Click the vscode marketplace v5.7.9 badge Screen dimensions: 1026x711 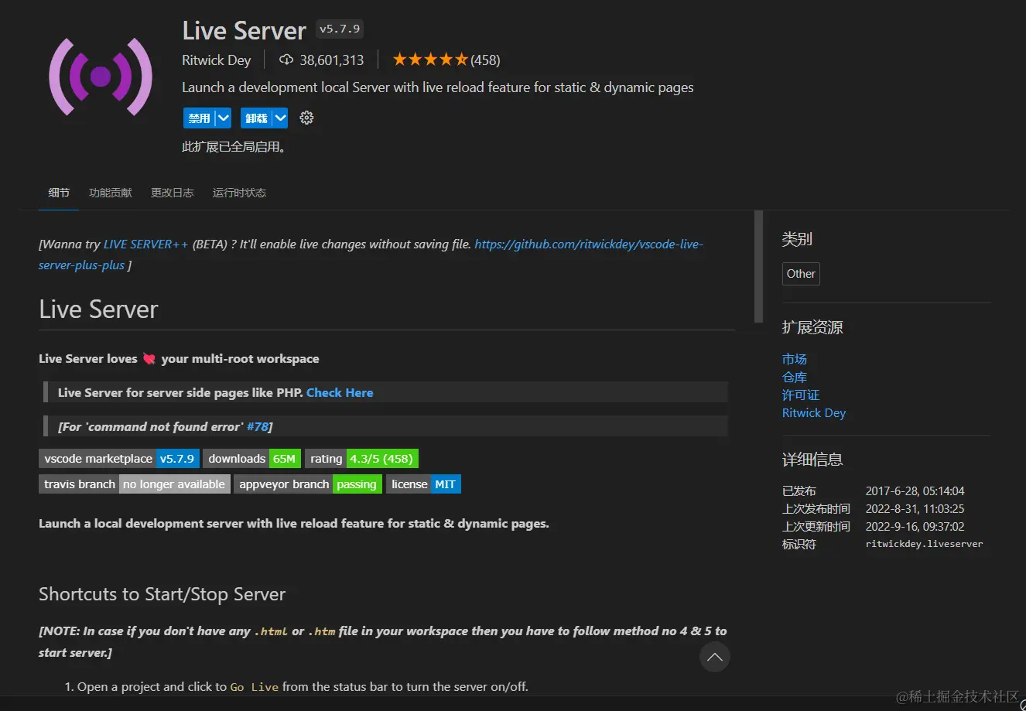[119, 459]
